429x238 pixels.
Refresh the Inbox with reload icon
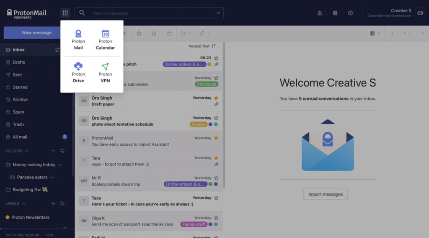57,50
